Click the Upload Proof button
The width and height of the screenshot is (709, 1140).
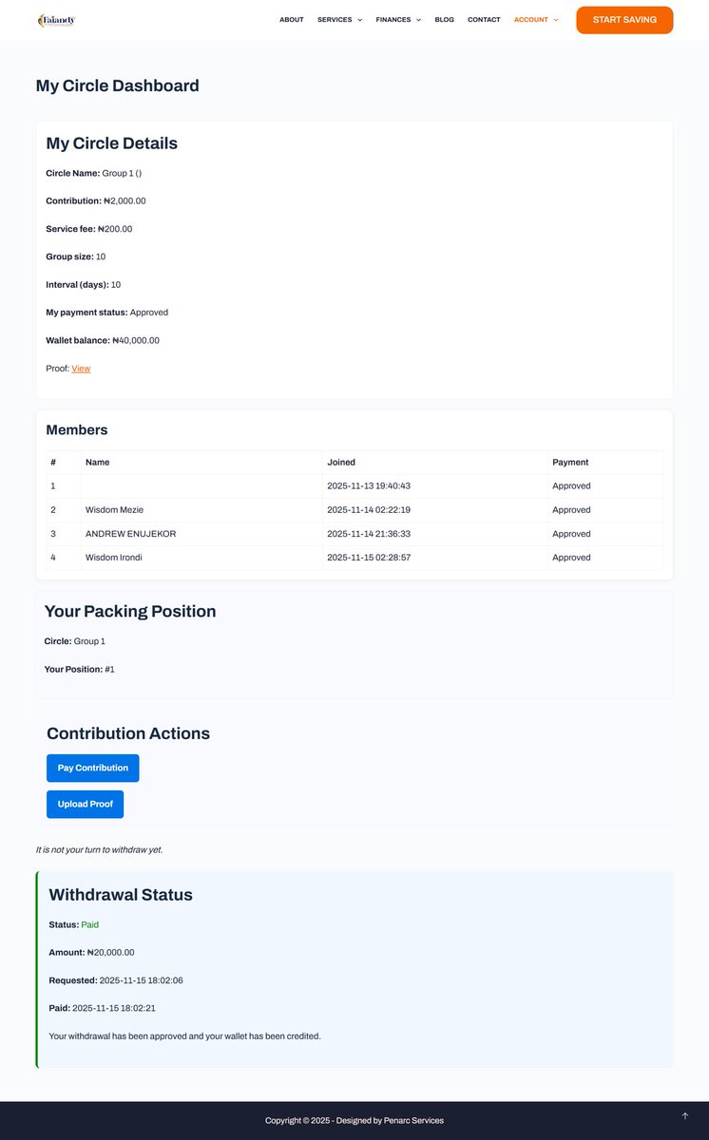click(85, 804)
